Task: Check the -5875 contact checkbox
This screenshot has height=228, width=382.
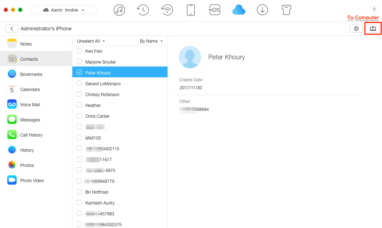Action: [x=79, y=170]
